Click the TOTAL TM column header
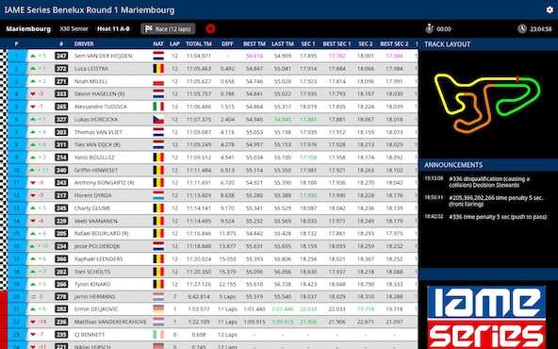 pyautogui.click(x=199, y=43)
